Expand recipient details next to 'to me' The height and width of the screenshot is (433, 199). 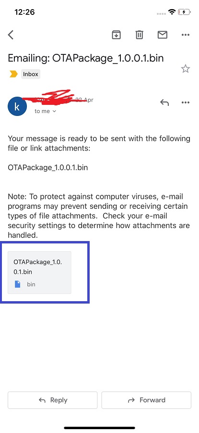[x=54, y=111]
